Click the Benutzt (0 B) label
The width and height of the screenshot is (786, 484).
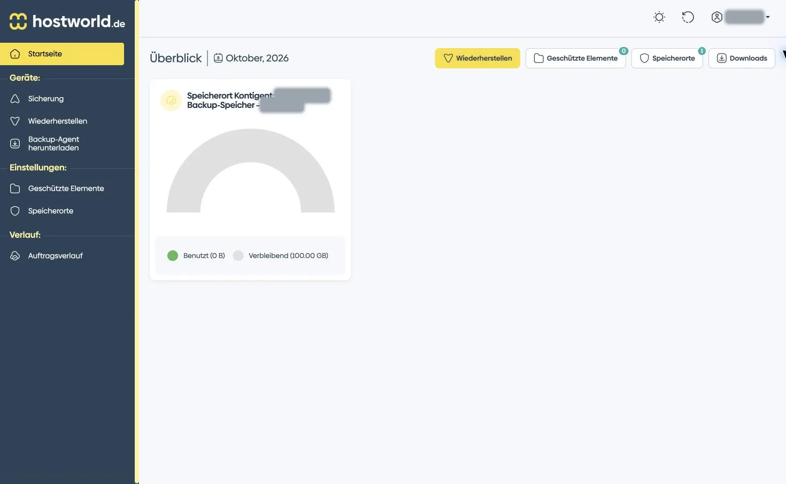[204, 256]
